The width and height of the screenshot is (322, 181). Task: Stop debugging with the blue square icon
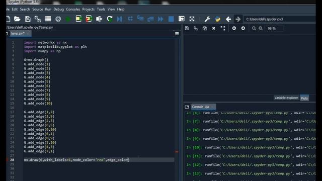(171, 19)
